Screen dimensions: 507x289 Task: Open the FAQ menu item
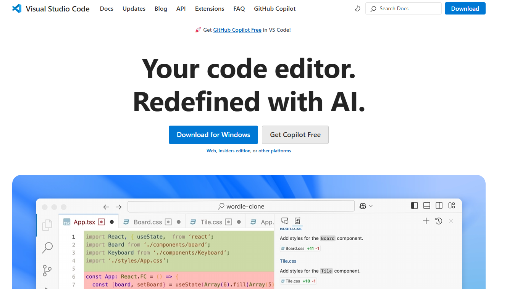click(239, 8)
